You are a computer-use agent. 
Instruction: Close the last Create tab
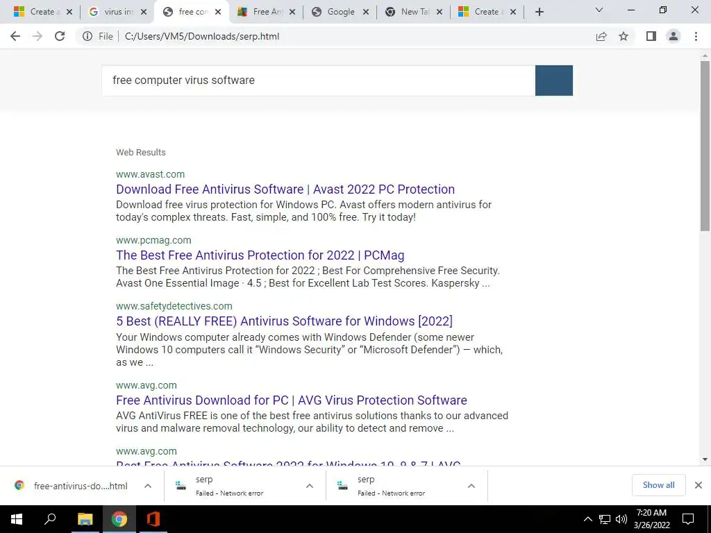[x=513, y=12]
